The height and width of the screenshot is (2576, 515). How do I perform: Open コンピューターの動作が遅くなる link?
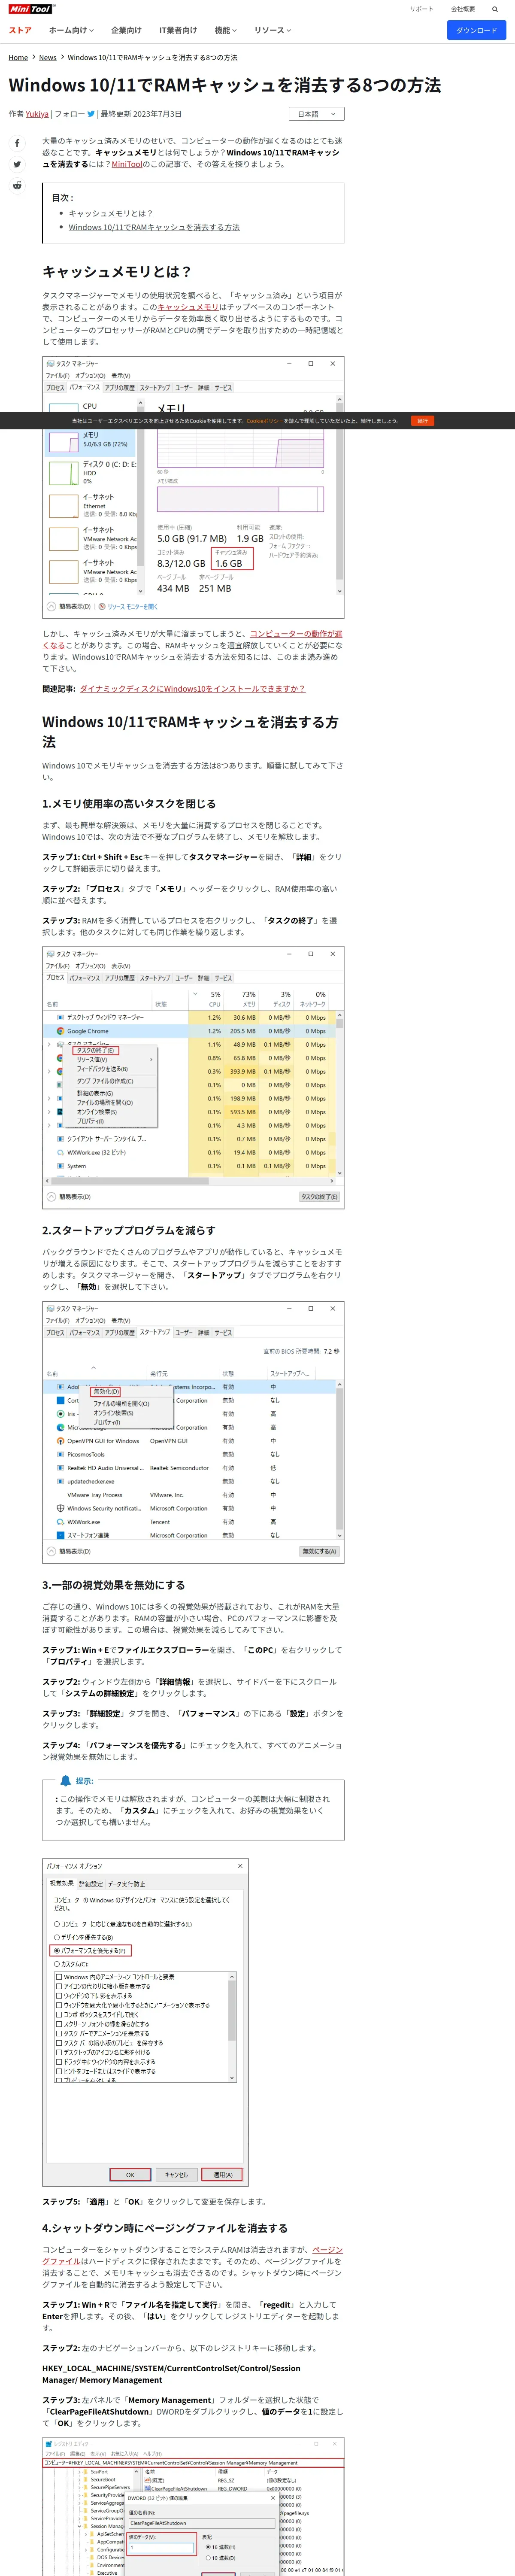(x=296, y=634)
